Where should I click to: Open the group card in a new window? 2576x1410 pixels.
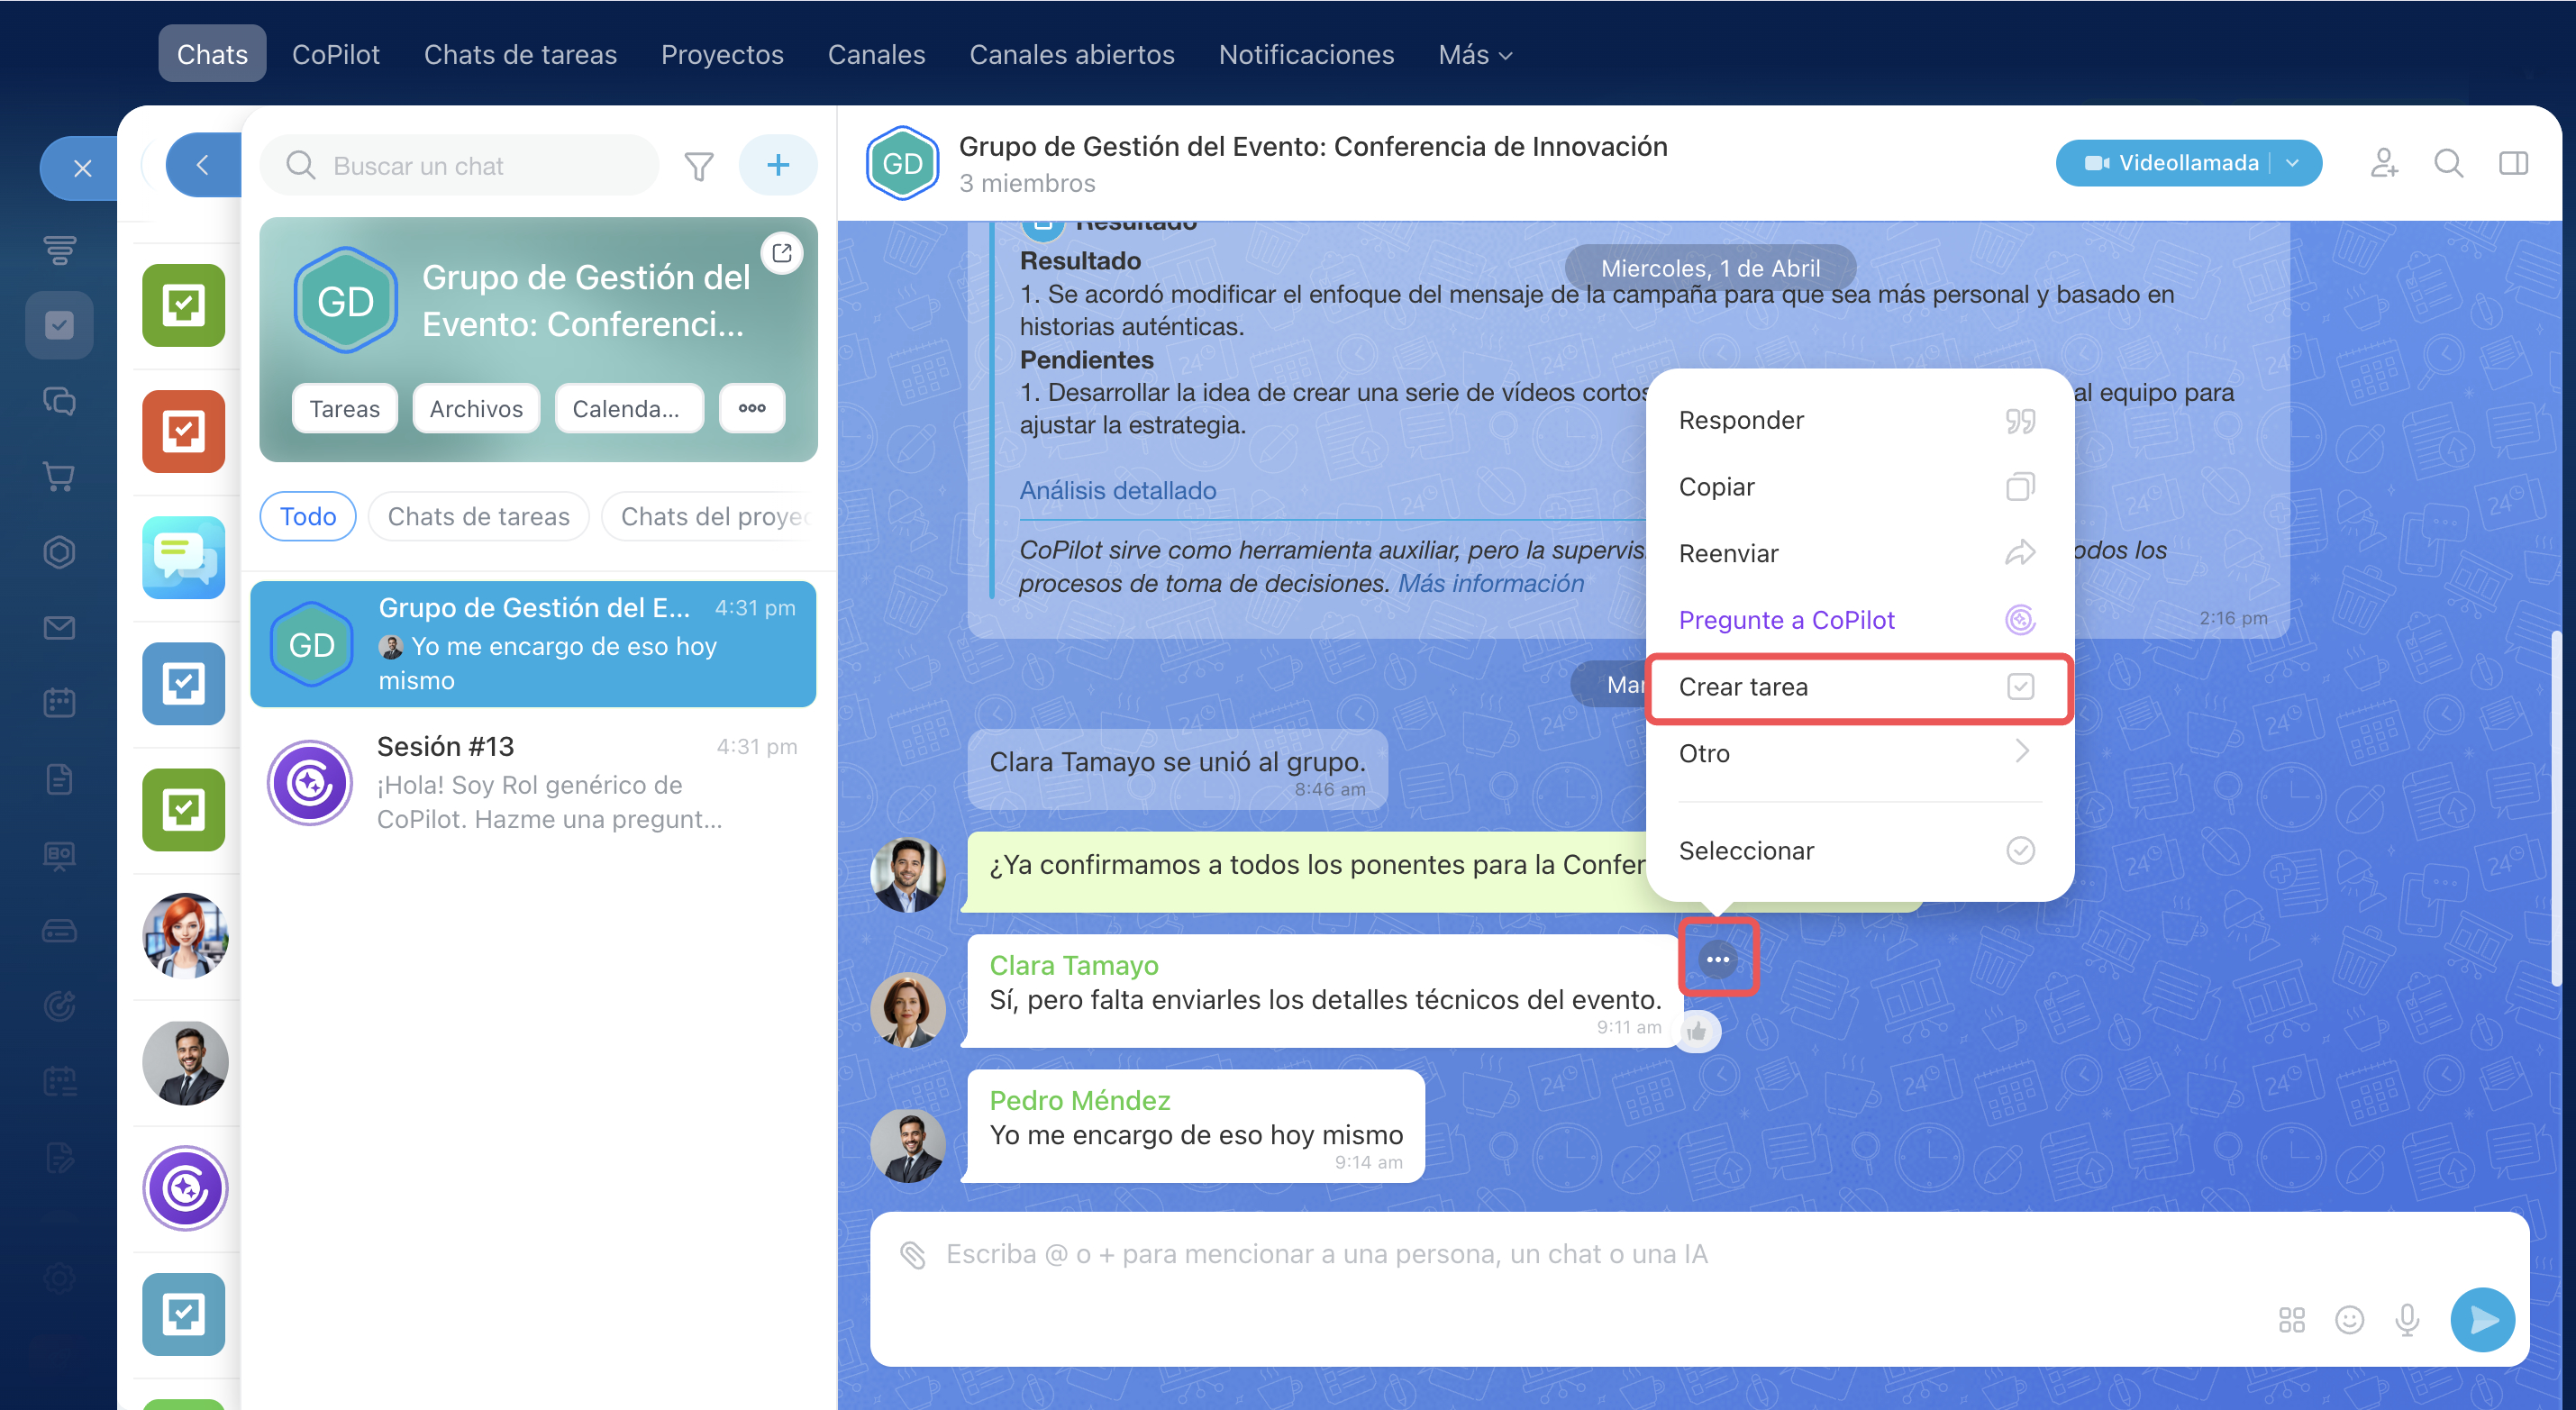tap(782, 254)
